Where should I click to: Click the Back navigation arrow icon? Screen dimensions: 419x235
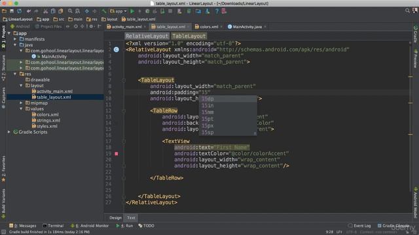87,11
